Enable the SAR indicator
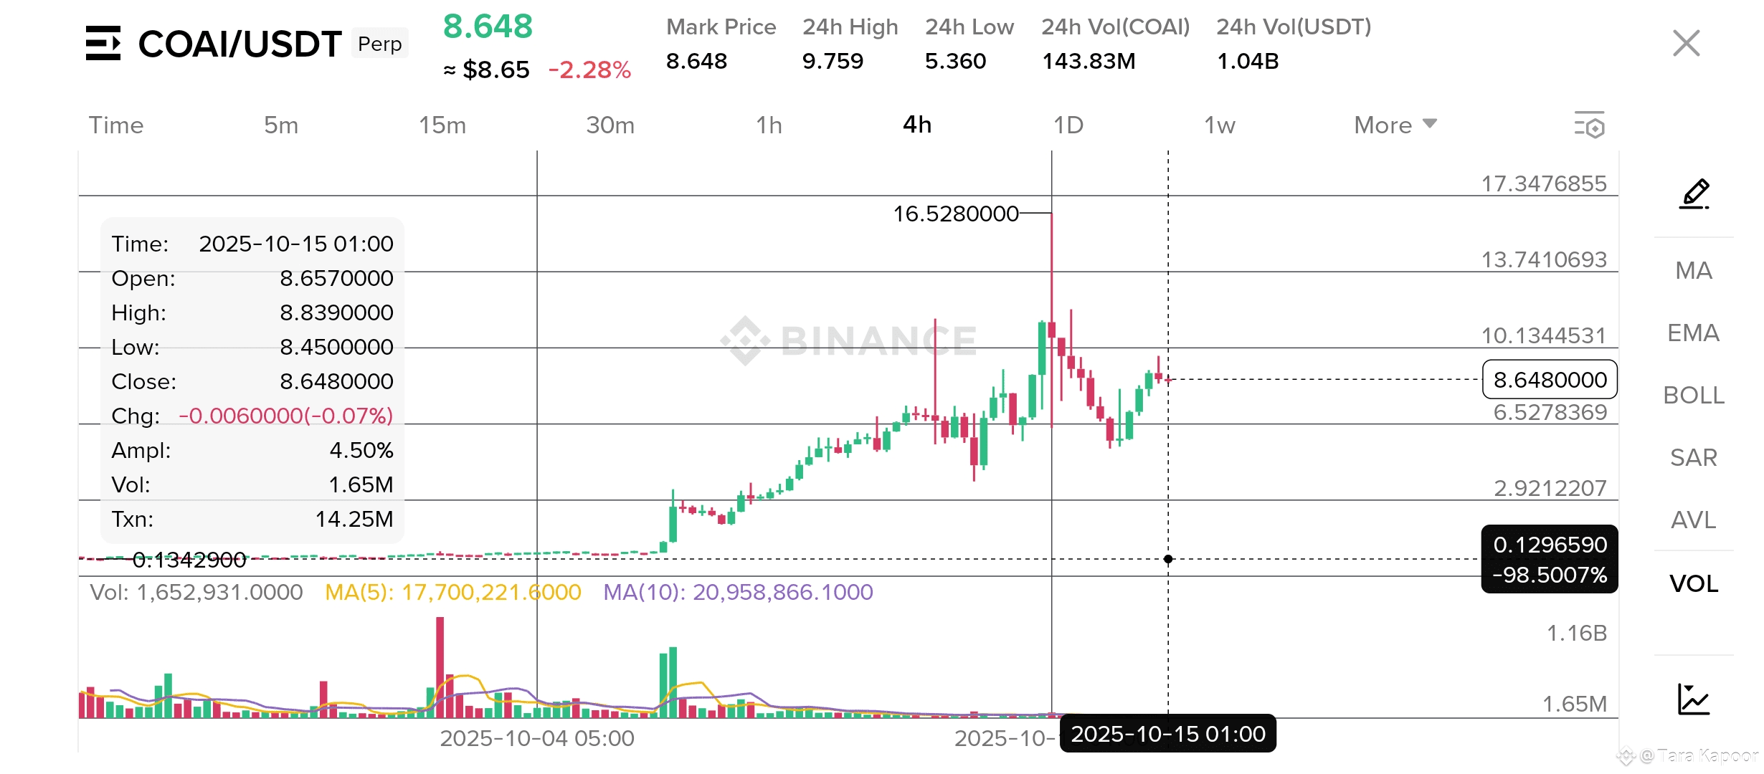Viewport: 1764px width, 774px height. [1694, 457]
